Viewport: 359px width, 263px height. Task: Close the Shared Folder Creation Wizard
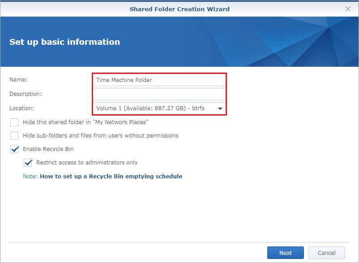[x=347, y=9]
